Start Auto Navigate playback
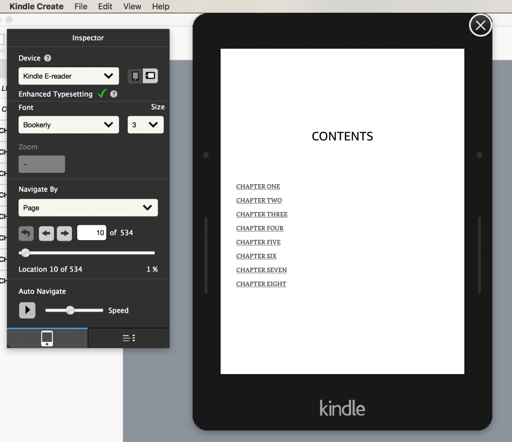The image size is (512, 442). [27, 310]
